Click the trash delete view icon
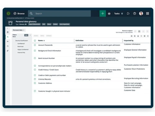Image resolution: width=155 pixels, height=116 pixels. click(147, 31)
